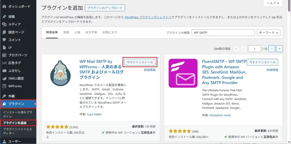
Task: Click the 有効インストール数: 500,000+ text
Action: point(188,137)
